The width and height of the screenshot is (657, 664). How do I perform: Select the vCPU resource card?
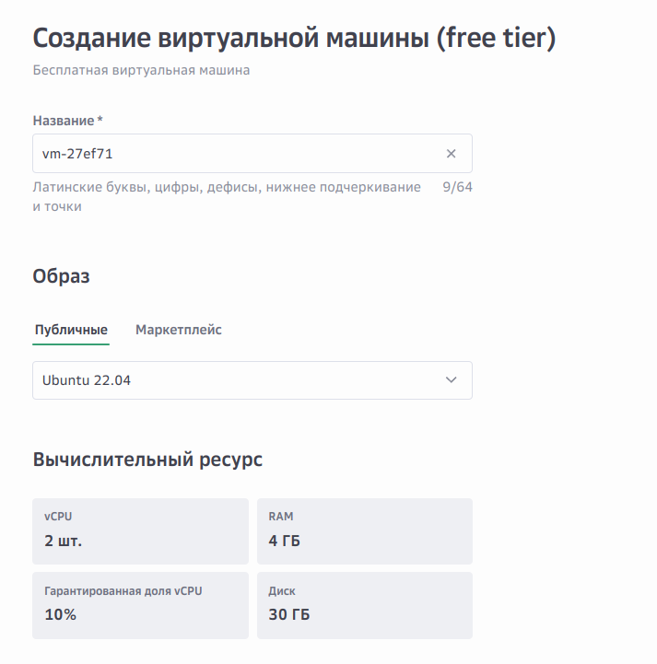tap(140, 531)
